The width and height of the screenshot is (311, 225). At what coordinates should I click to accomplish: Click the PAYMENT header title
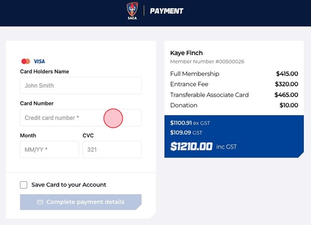click(x=167, y=11)
